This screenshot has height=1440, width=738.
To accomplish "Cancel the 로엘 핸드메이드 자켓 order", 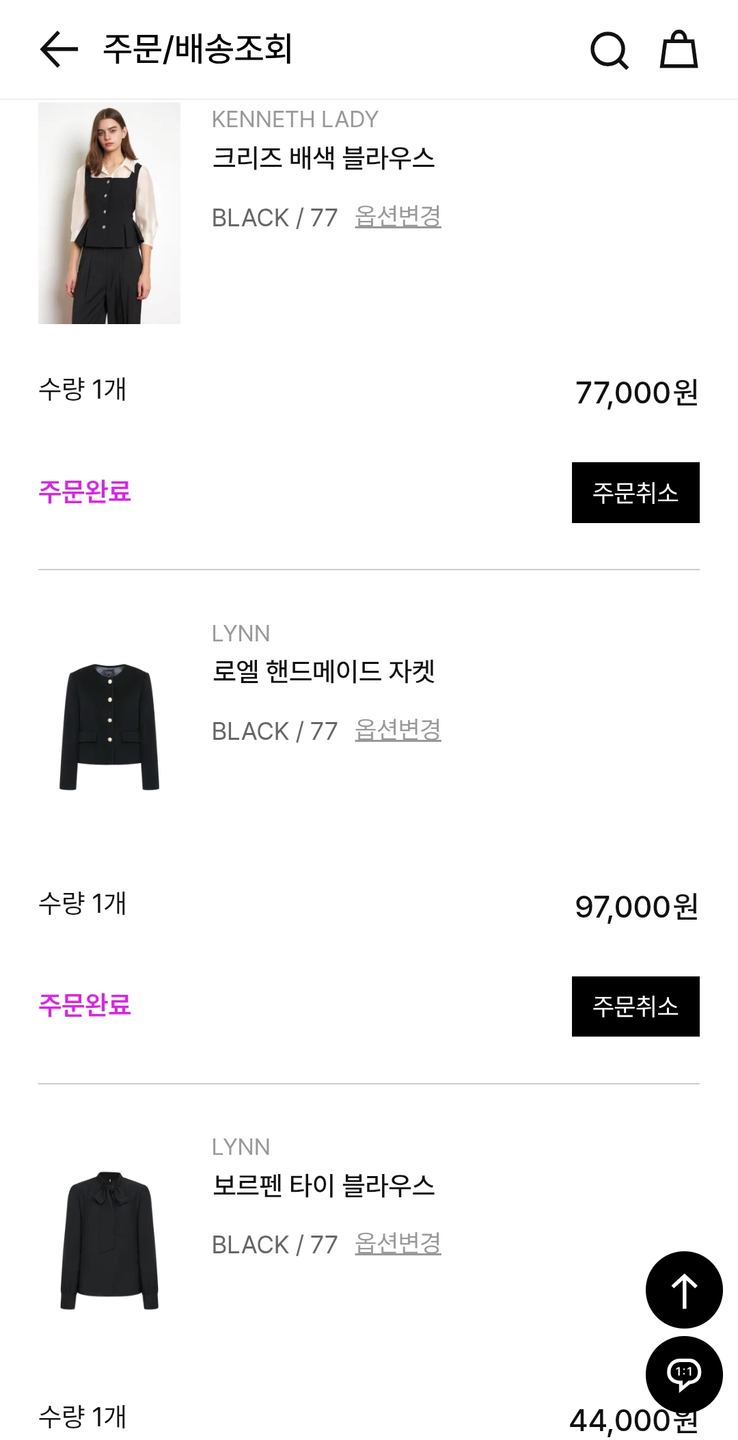I will pos(635,1006).
